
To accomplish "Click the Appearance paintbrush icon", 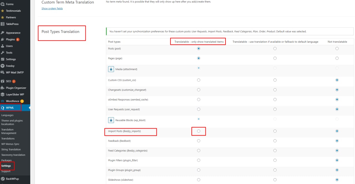I will coord(2,33).
